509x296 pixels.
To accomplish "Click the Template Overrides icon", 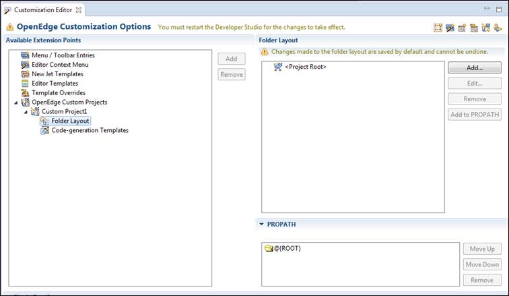I will (x=25, y=93).
